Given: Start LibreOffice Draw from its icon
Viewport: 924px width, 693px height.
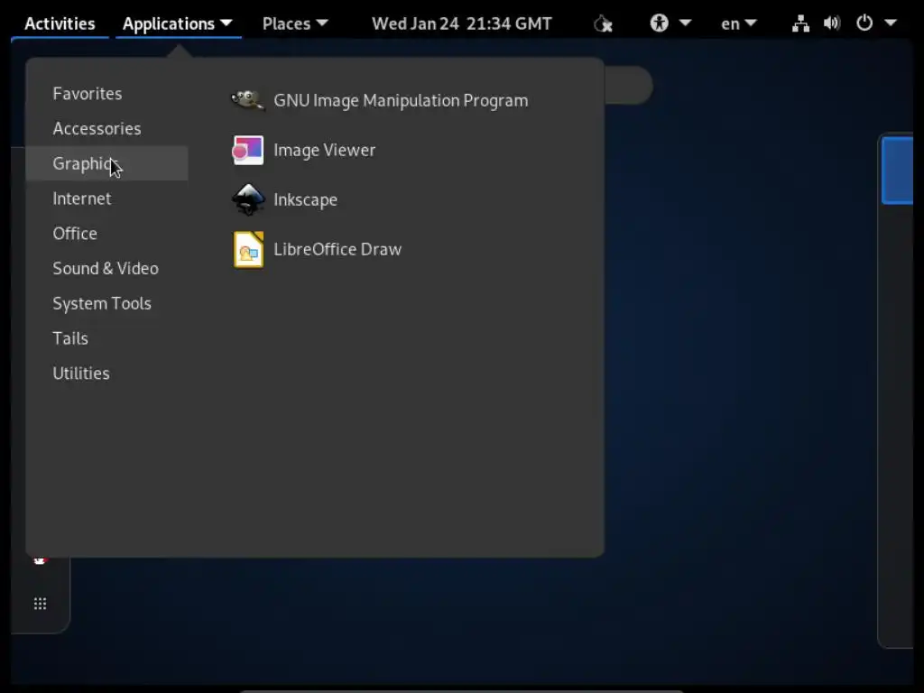Looking at the screenshot, I should coord(248,249).
